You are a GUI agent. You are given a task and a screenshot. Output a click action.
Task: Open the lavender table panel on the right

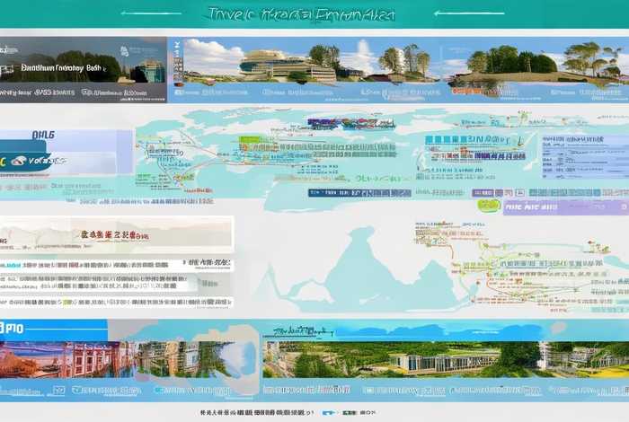[585, 157]
